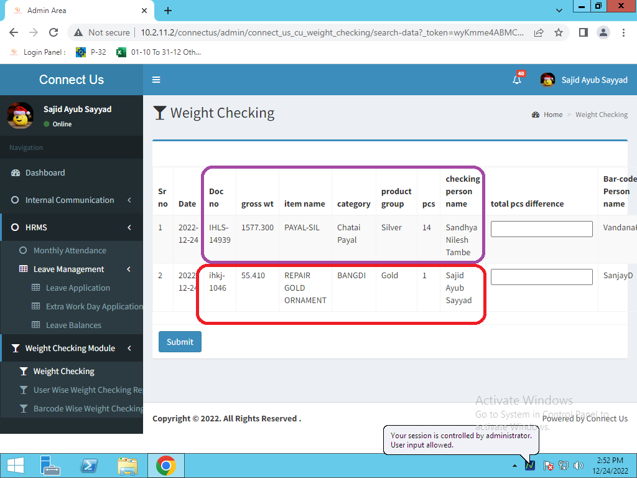Collapse Weight Checking Module chevron
Image resolution: width=637 pixels, height=478 pixels.
click(x=129, y=348)
